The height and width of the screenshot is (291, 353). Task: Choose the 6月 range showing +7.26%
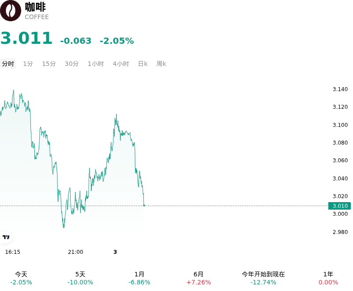(x=198, y=278)
